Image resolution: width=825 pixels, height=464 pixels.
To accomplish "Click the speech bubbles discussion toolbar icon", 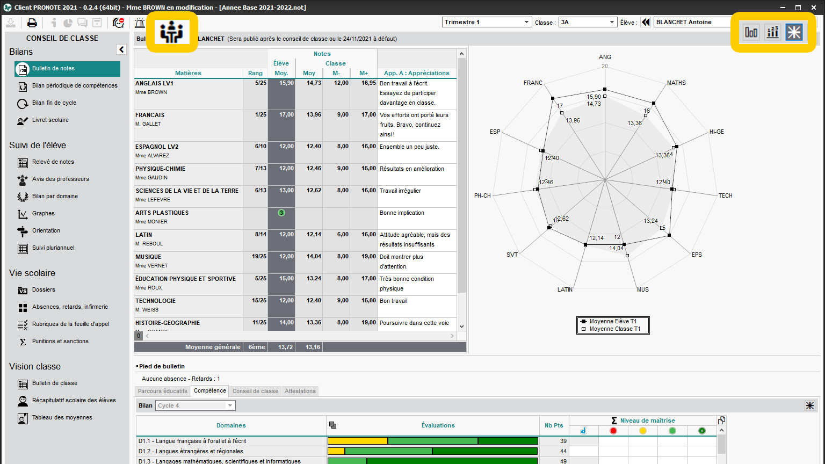I will click(x=82, y=23).
